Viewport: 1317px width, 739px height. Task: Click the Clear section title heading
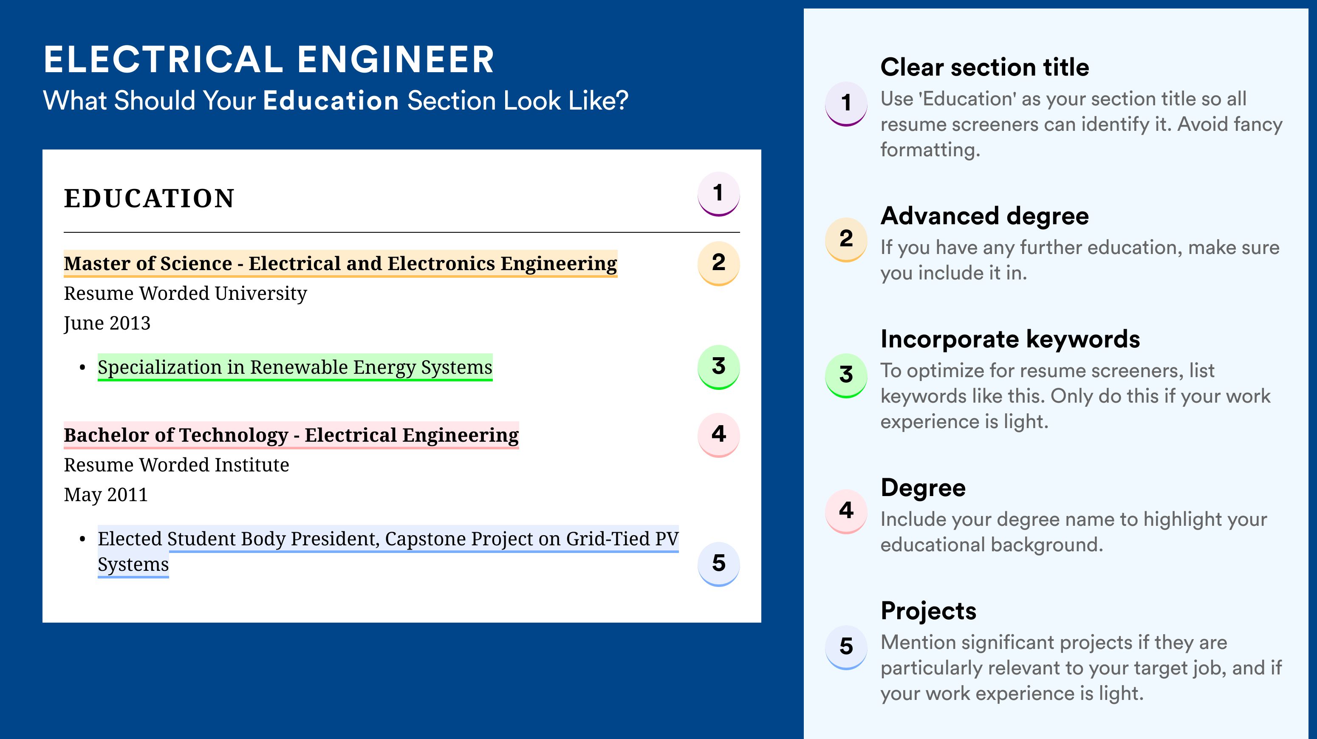985,67
